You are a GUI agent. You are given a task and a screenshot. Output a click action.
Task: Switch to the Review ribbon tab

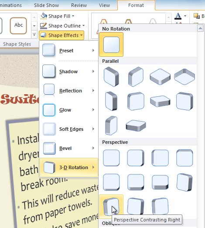pos(79,5)
